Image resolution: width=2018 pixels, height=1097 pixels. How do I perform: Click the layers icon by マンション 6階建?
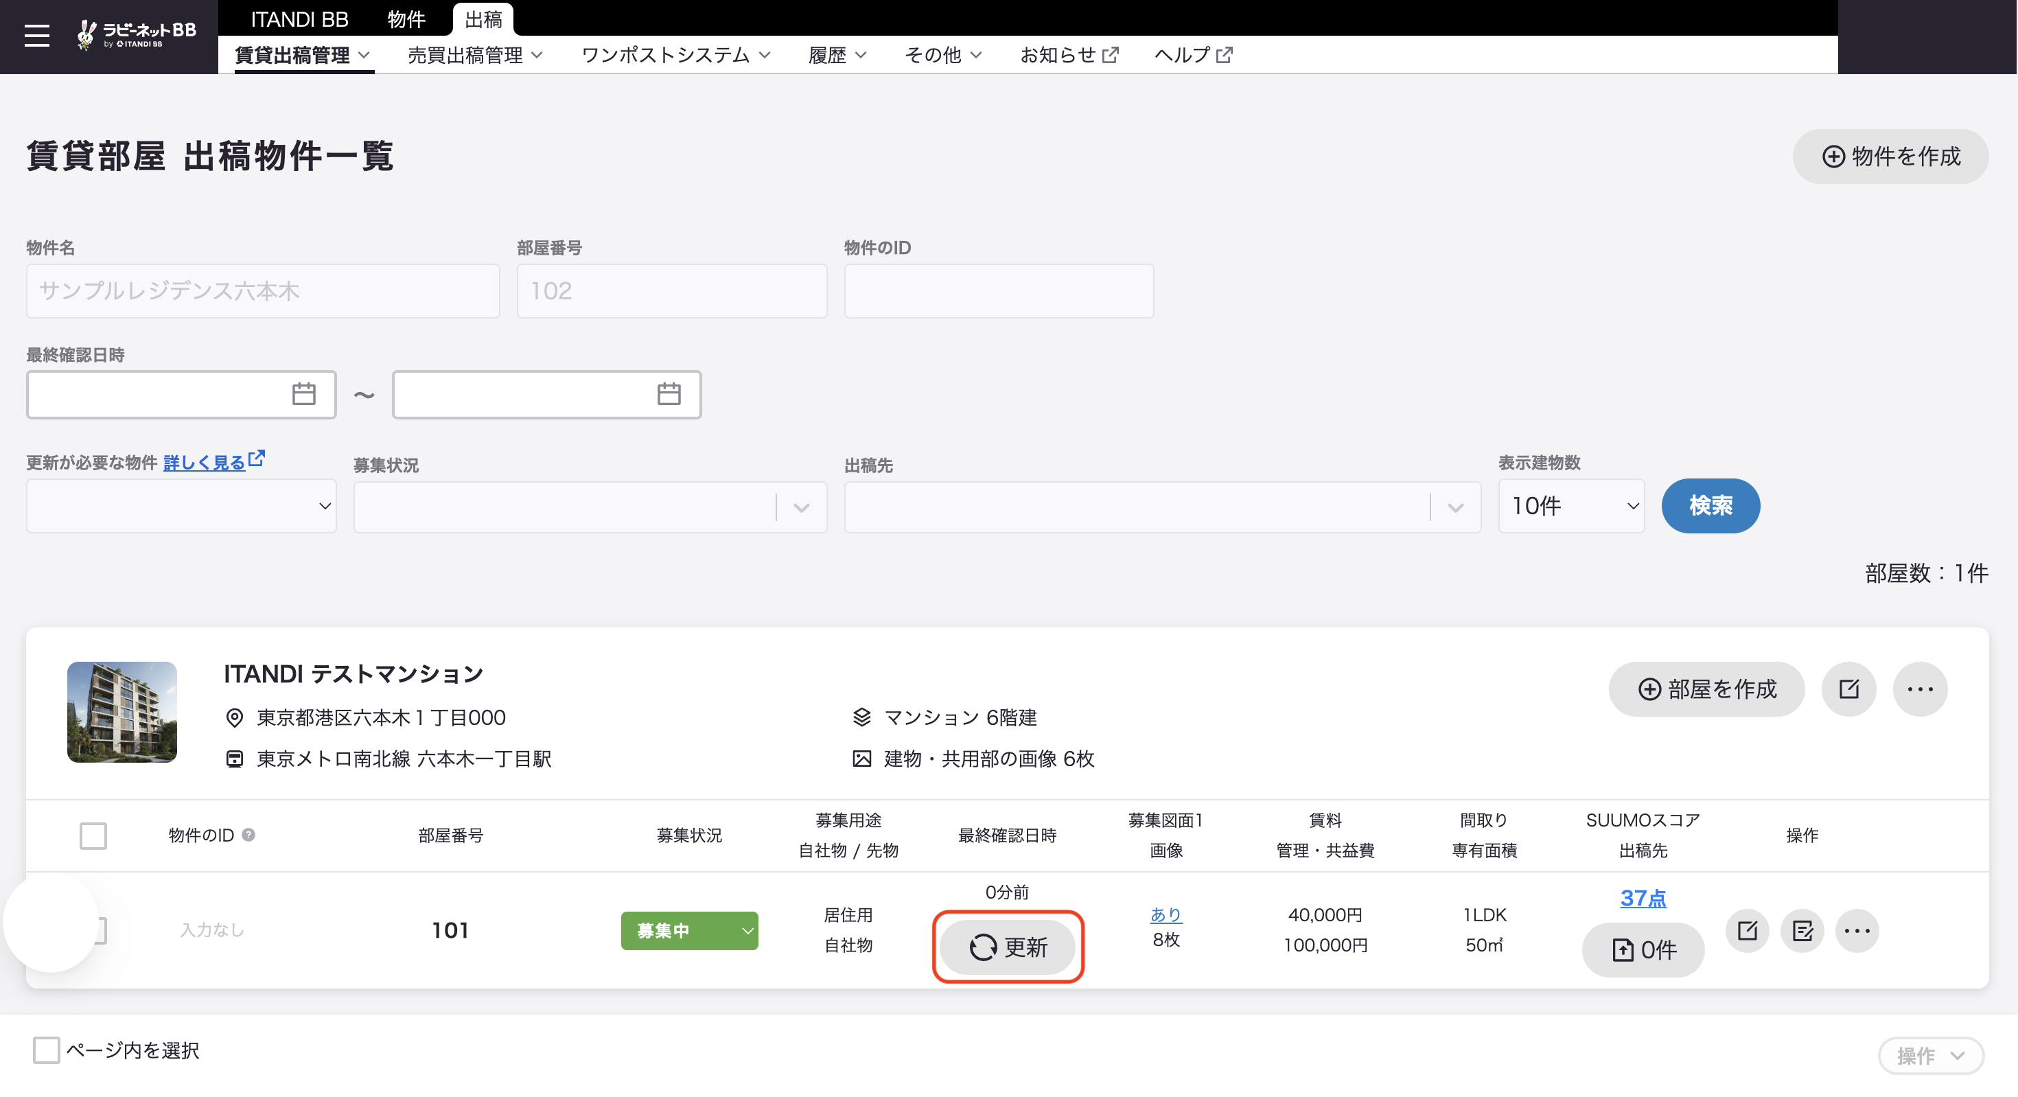861,717
